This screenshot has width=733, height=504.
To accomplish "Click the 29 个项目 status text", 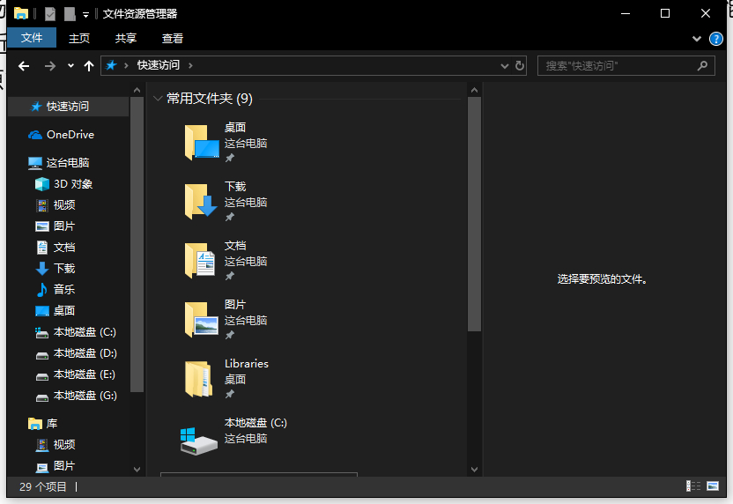I will coord(43,486).
